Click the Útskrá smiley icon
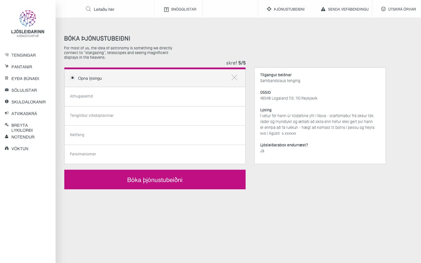The height and width of the screenshot is (263, 421). [383, 9]
